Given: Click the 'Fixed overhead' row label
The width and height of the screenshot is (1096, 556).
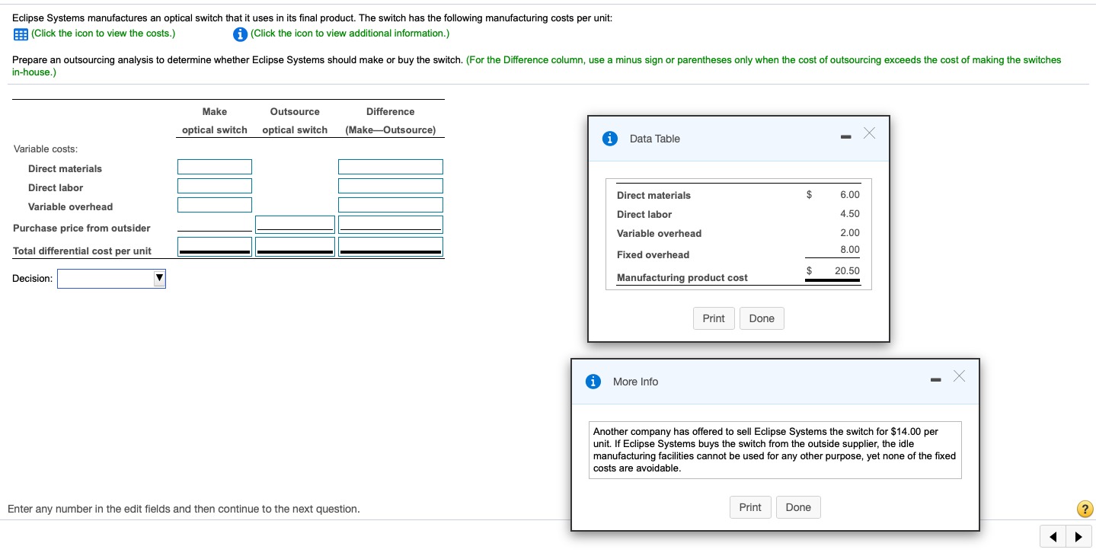Looking at the screenshot, I should pos(653,254).
